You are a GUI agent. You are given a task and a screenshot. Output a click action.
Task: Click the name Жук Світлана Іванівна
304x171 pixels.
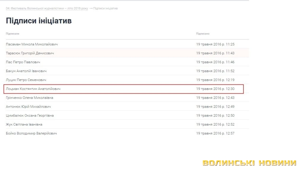[24, 124]
